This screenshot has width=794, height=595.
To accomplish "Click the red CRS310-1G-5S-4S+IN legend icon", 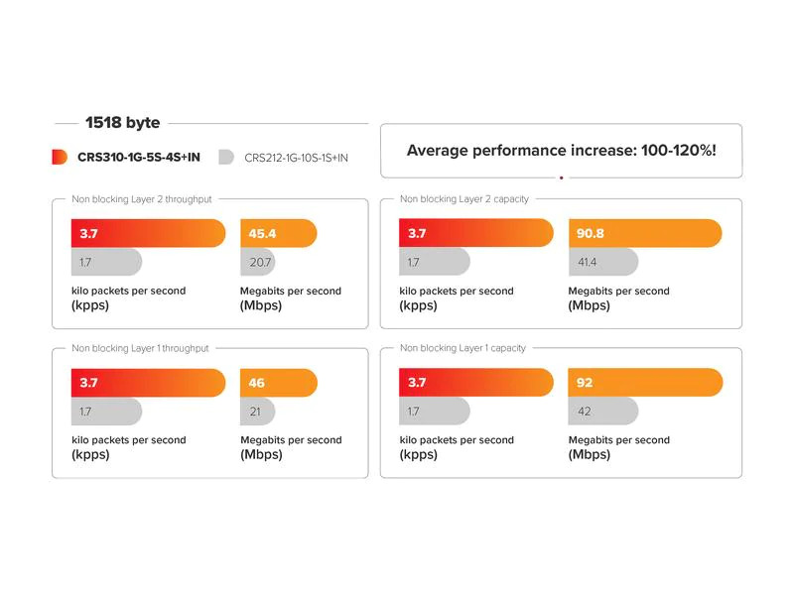I will tap(60, 157).
